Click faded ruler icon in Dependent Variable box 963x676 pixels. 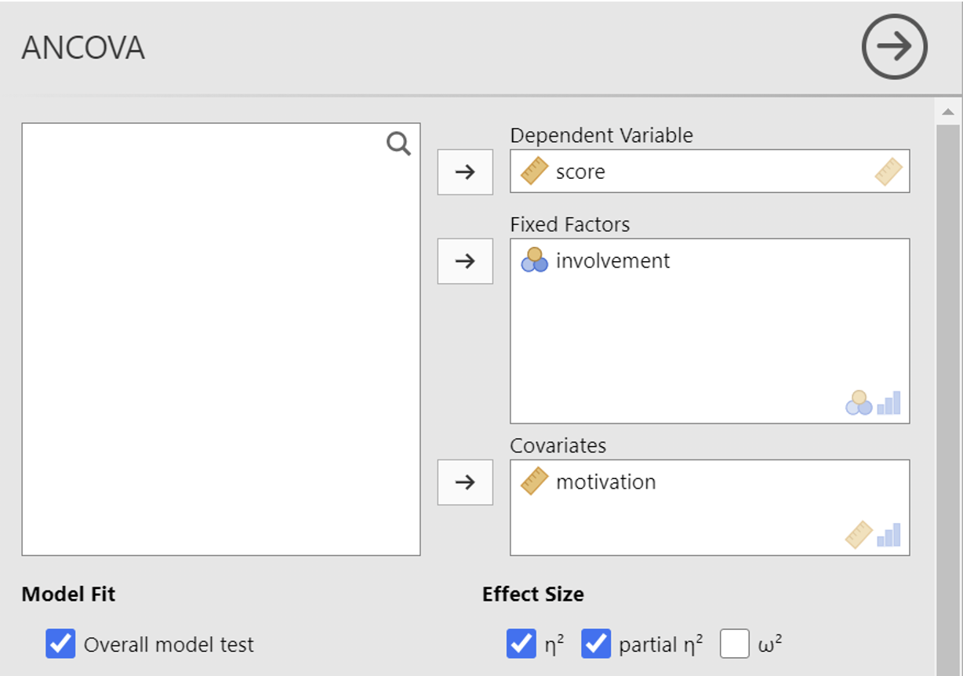(888, 171)
